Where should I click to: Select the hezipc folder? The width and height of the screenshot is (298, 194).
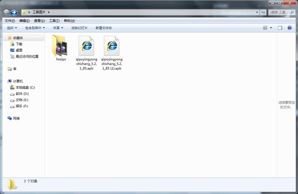61,48
